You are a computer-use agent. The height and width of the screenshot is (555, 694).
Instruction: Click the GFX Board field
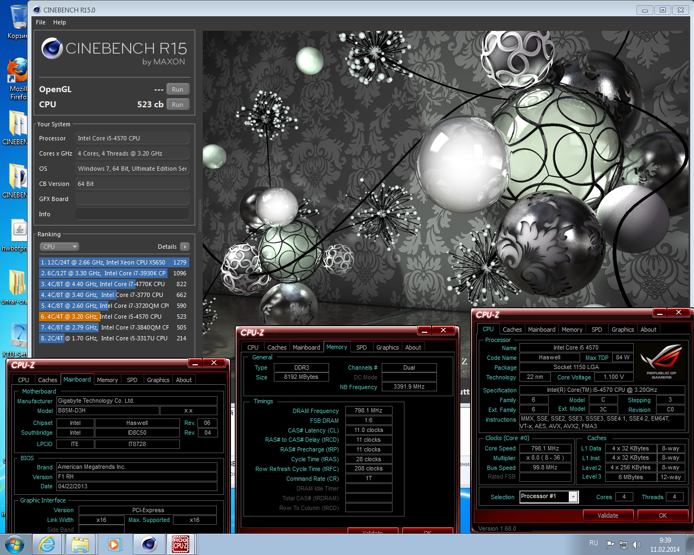[x=132, y=199]
